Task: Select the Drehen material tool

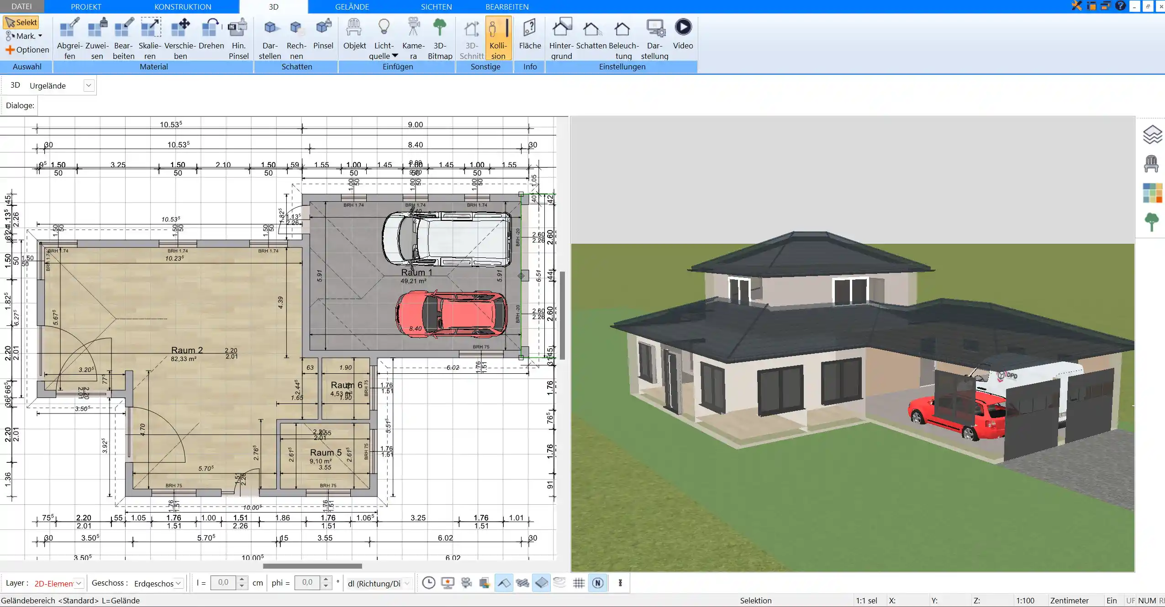Action: pyautogui.click(x=211, y=34)
